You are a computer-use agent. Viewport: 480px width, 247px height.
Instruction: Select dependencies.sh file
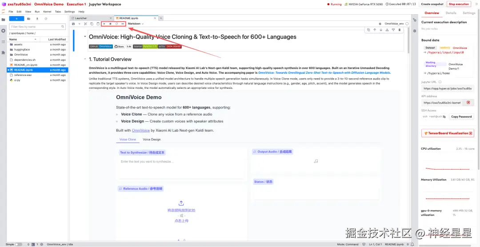(38, 60)
